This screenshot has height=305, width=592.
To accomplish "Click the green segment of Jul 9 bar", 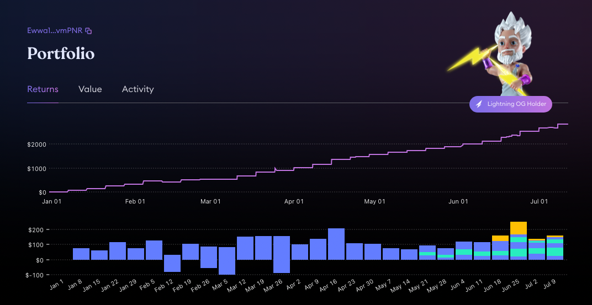I will click(555, 252).
